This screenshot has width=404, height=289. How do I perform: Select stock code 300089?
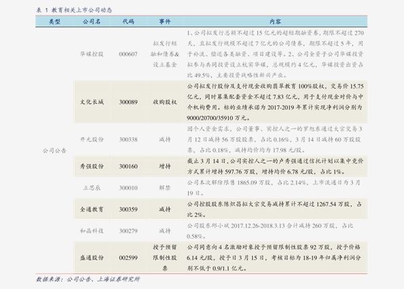128,102
